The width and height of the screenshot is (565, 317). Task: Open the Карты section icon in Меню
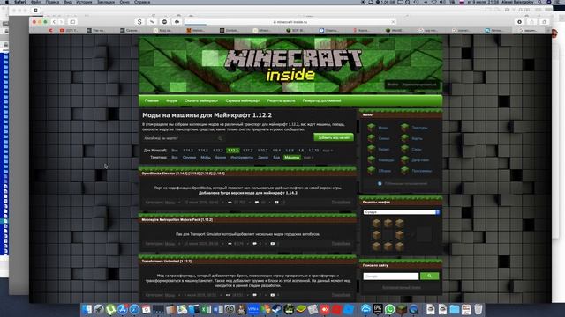(404, 138)
